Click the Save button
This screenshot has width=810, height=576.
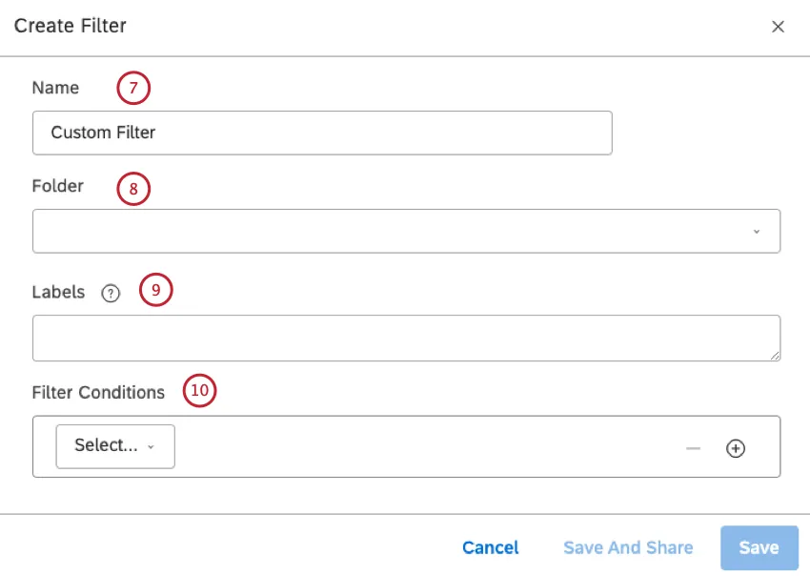click(x=758, y=547)
